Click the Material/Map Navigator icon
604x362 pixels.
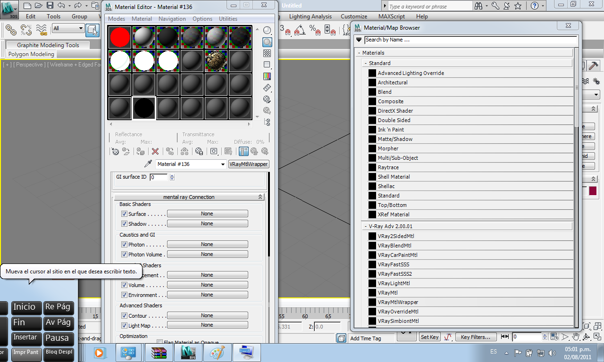point(267,122)
